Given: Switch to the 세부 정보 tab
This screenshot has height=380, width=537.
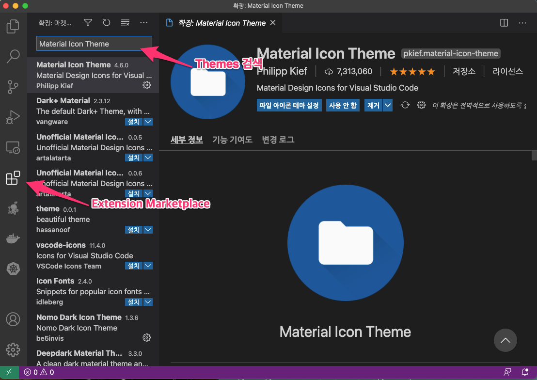Looking at the screenshot, I should point(187,140).
